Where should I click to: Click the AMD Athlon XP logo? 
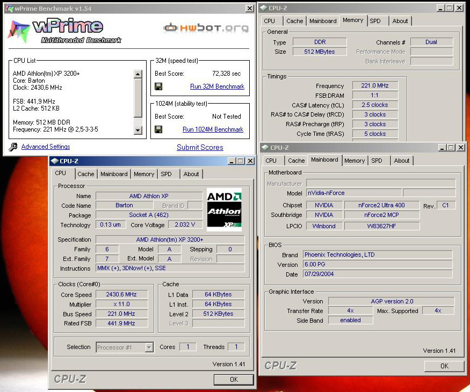(224, 209)
